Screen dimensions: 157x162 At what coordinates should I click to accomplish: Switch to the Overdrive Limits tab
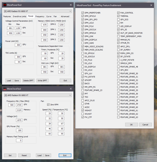coord(19,17)
